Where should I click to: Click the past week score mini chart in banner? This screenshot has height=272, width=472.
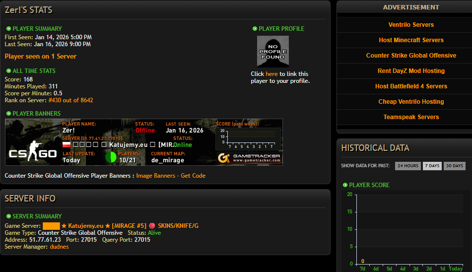coord(248,138)
